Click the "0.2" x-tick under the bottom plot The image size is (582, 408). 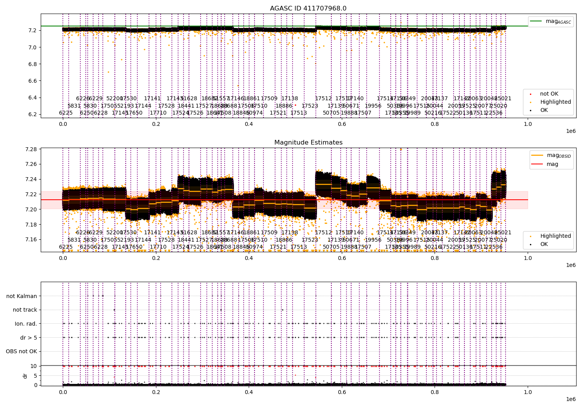coord(156,392)
